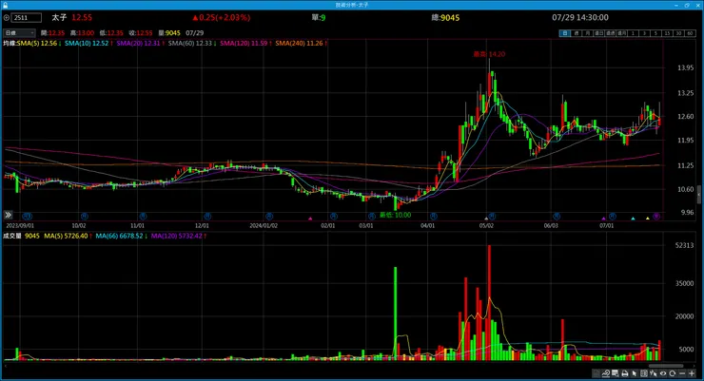This screenshot has height=381, width=704.
Task: Click the purple circle marker at timeline end
Action: [656, 216]
